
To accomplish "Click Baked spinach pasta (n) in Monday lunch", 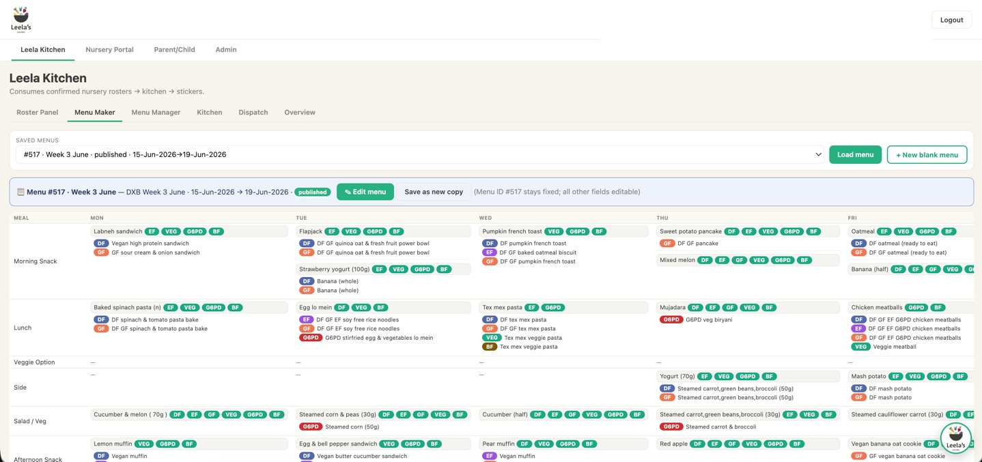I will pyautogui.click(x=127, y=307).
